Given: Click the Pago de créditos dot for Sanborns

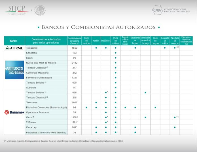Looking at the screenshot, I should pos(116,53).
